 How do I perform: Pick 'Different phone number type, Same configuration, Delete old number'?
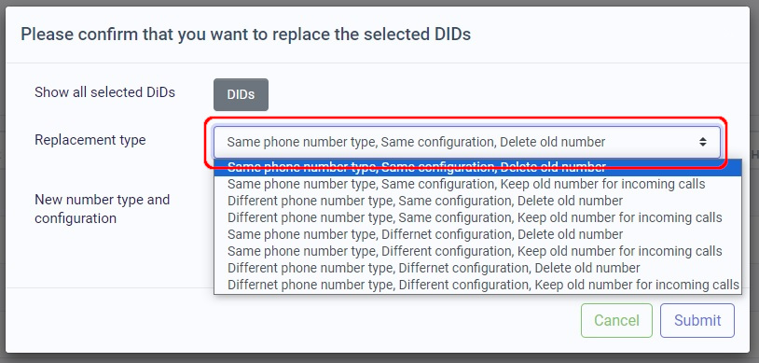[477, 201]
